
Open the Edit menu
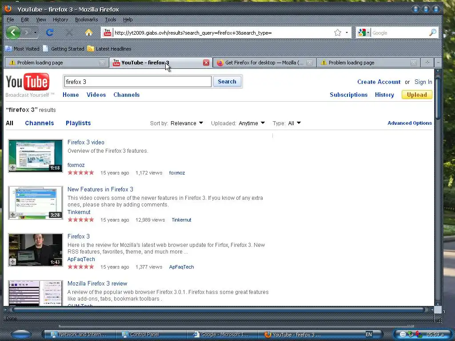25,20
